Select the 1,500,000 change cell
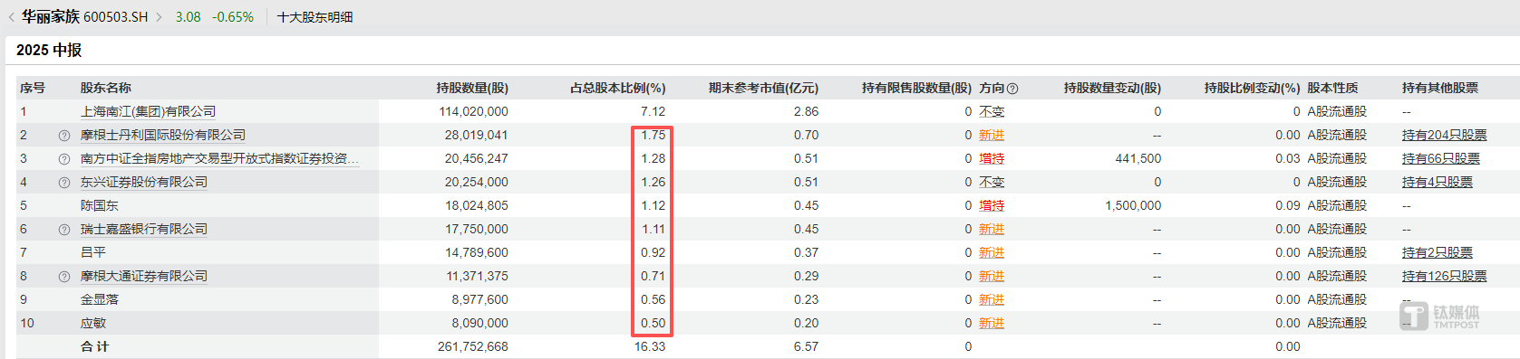 click(1133, 205)
